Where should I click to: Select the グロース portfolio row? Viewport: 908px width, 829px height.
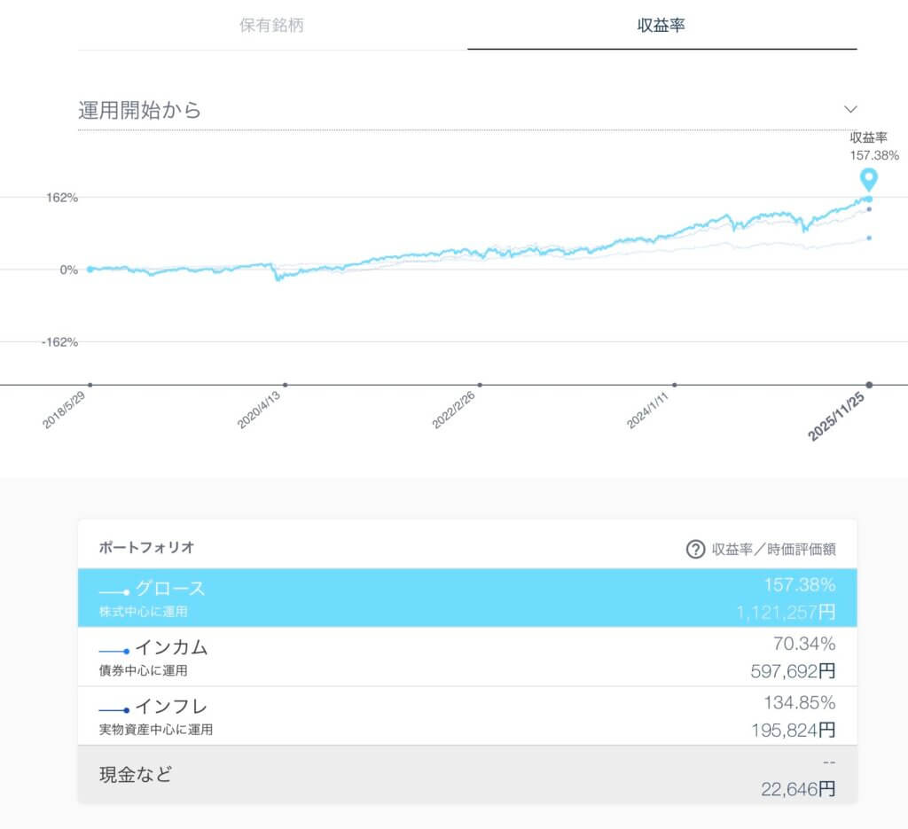[x=467, y=598]
